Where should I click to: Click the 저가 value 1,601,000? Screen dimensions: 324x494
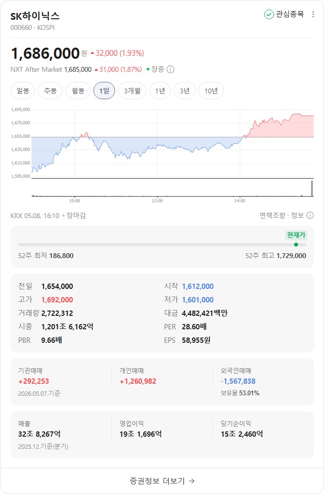click(x=198, y=300)
